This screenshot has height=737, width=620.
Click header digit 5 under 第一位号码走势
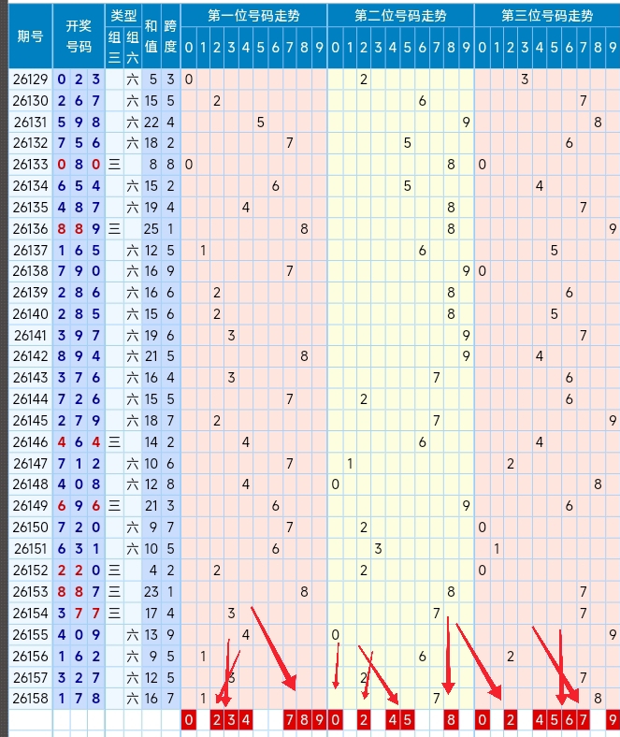tap(260, 48)
